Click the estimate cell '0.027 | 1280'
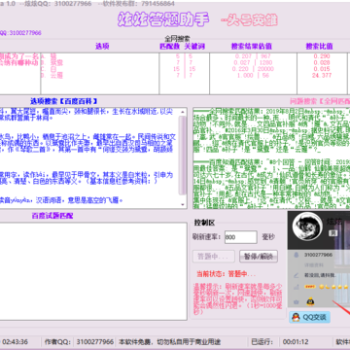 253,62
